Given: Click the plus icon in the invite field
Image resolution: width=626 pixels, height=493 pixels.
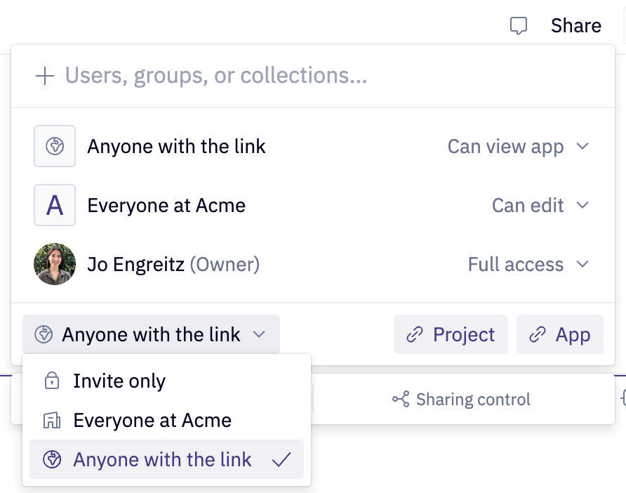Looking at the screenshot, I should [x=45, y=75].
